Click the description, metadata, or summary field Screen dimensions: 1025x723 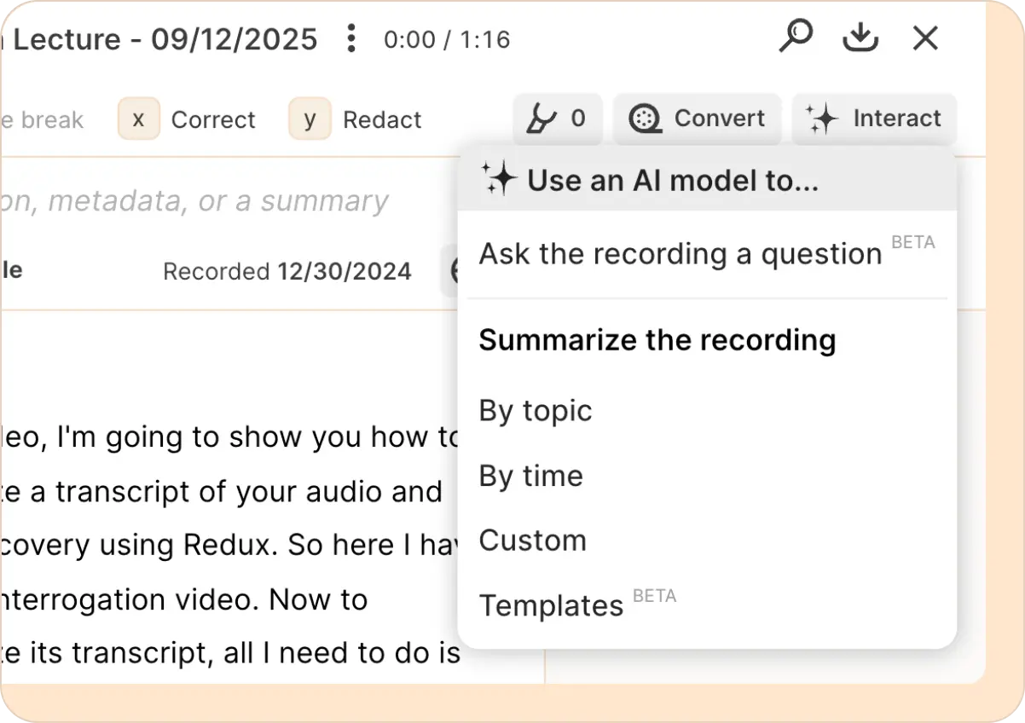[x=194, y=201]
